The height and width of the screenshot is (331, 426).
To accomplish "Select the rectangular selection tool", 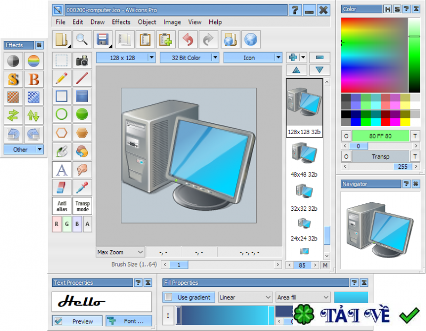I will click(x=61, y=60).
